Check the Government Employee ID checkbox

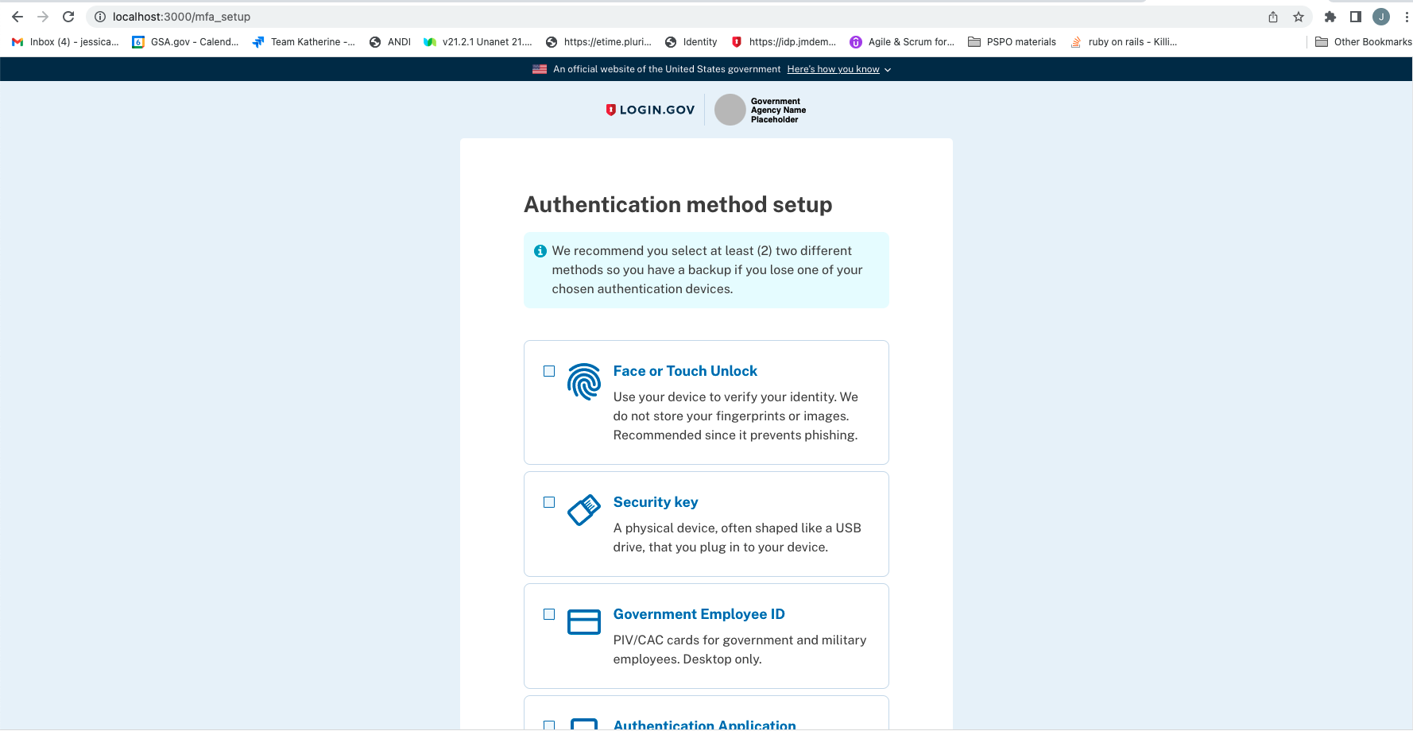point(549,614)
